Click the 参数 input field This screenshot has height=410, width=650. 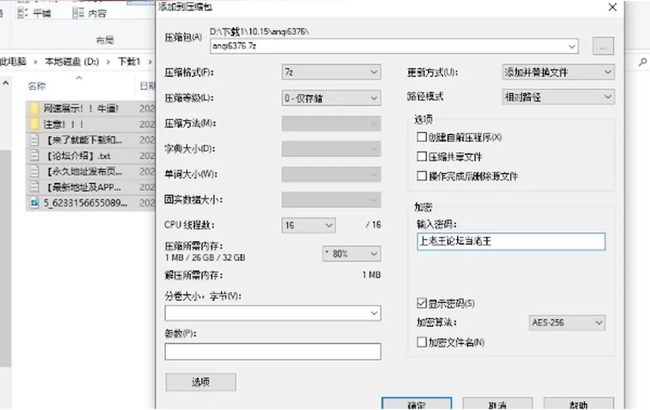(x=273, y=352)
